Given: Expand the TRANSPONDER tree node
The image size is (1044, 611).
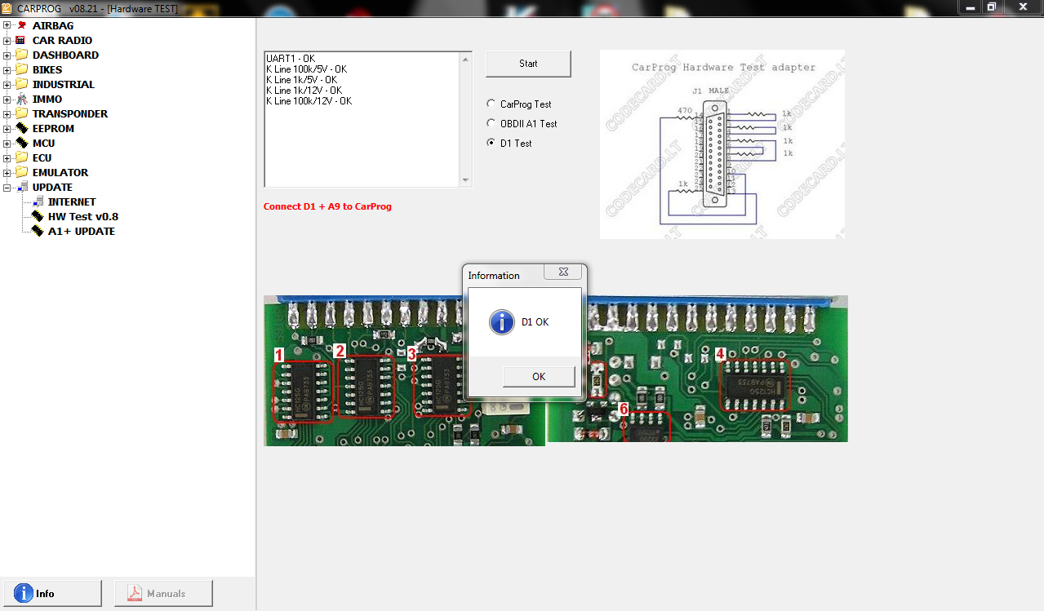Looking at the screenshot, I should tap(7, 113).
